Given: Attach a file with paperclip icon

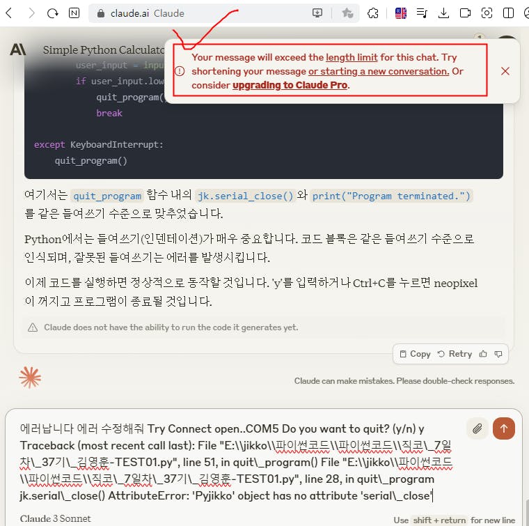Looking at the screenshot, I should pos(477,428).
